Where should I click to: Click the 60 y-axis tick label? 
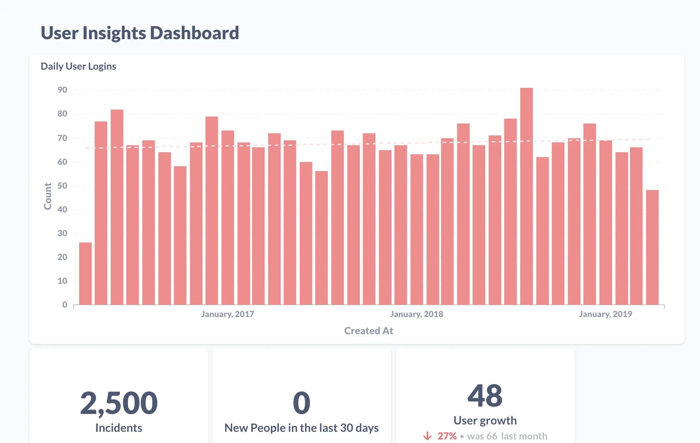[x=62, y=162]
